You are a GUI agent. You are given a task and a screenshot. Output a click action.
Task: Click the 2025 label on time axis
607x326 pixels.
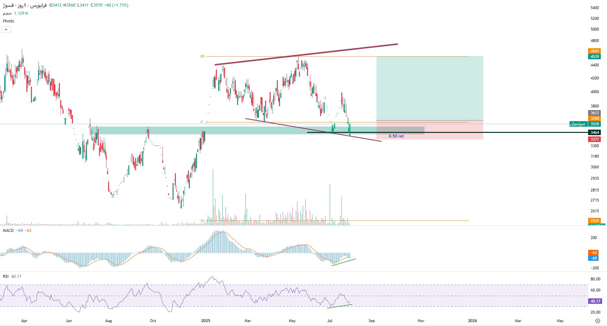click(x=206, y=321)
